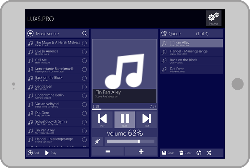Save the current queue

click(168, 153)
